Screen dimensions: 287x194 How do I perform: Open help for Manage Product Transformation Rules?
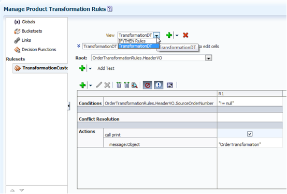point(110,9)
